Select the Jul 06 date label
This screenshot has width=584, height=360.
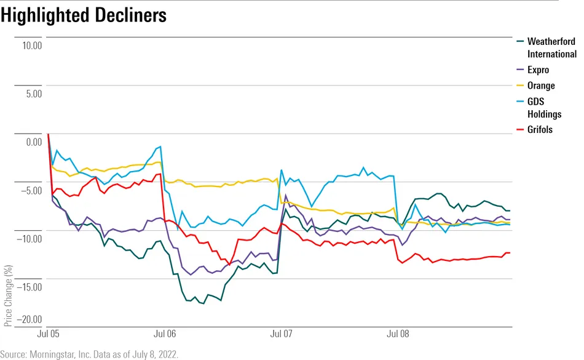click(x=164, y=334)
